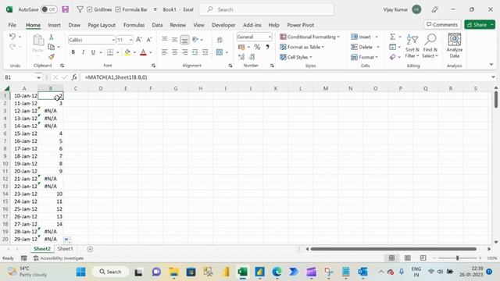The height and width of the screenshot is (281, 500).
Task: Open the Windows Start menu
Action: tap(81, 272)
